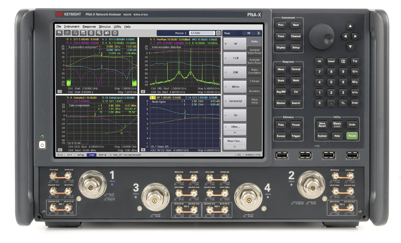Image resolution: width=401 pixels, height=243 pixels.
Task: Switch to the Available Noise Power tab
Action: tap(255, 61)
